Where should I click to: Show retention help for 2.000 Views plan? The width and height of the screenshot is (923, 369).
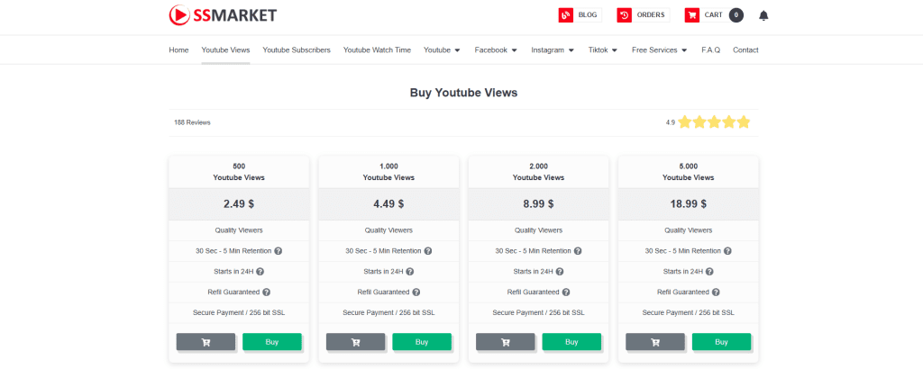578,251
